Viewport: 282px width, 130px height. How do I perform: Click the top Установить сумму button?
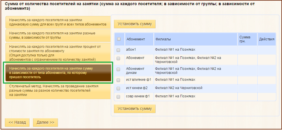(x=135, y=24)
